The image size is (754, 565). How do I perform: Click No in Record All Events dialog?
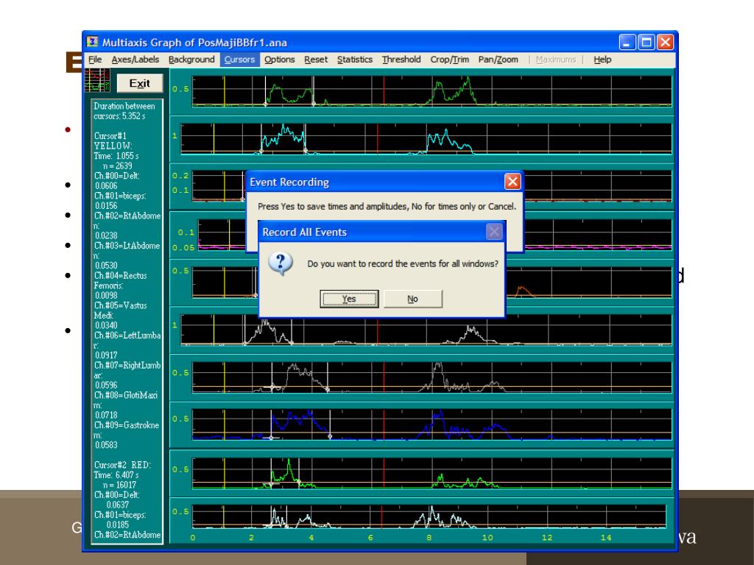coord(412,299)
